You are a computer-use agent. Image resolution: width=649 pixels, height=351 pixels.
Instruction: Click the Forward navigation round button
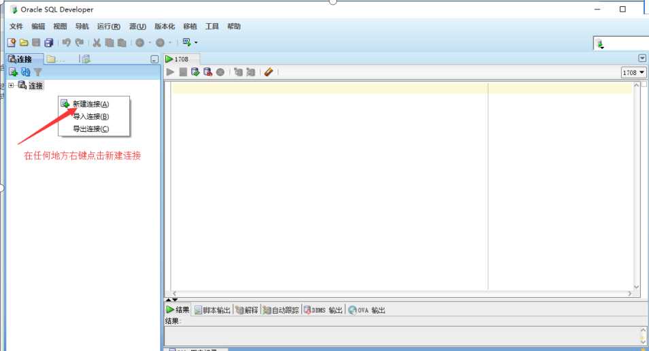point(160,42)
